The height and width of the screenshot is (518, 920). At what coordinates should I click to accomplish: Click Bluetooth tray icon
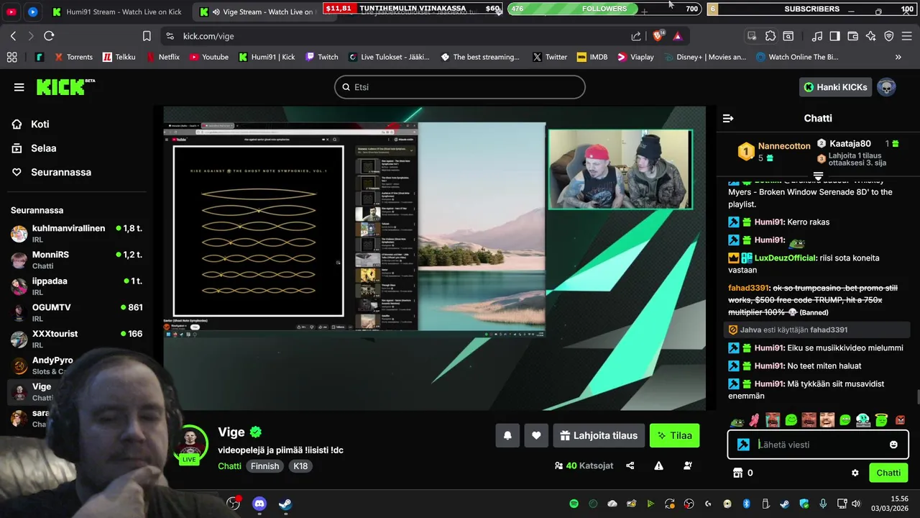click(746, 504)
